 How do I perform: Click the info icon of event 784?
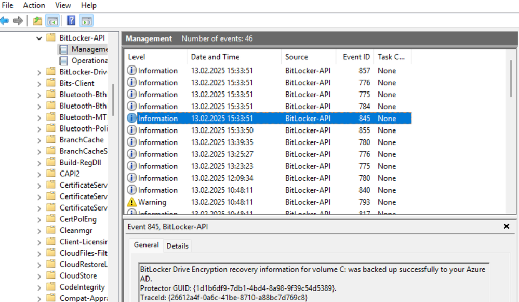(x=132, y=106)
